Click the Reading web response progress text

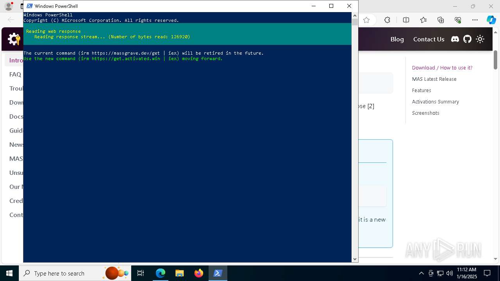[54, 31]
